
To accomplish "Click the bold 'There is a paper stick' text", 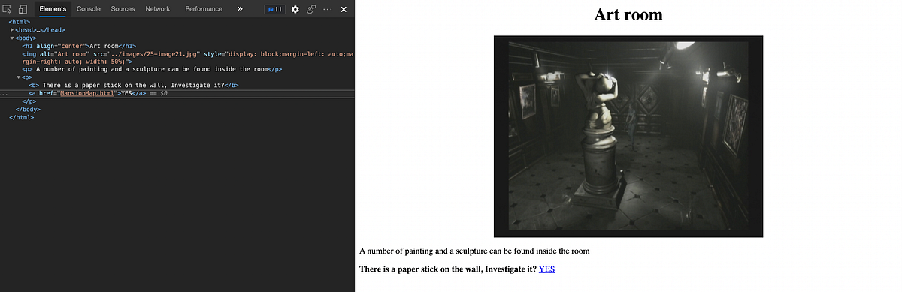I will click(x=447, y=269).
